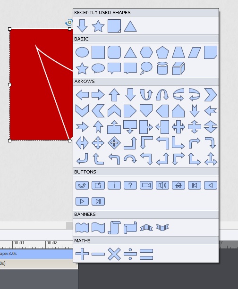Click the rotation handle above the red shape

click(x=69, y=23)
